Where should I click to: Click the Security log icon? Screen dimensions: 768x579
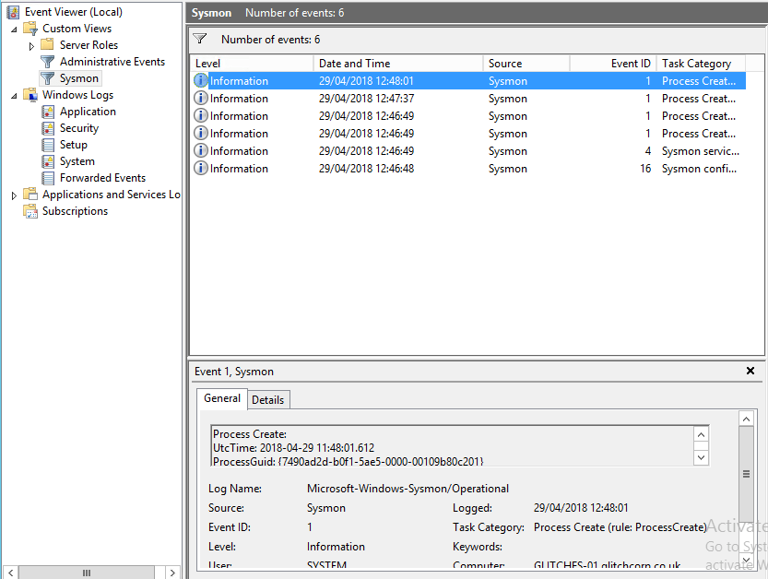point(48,128)
